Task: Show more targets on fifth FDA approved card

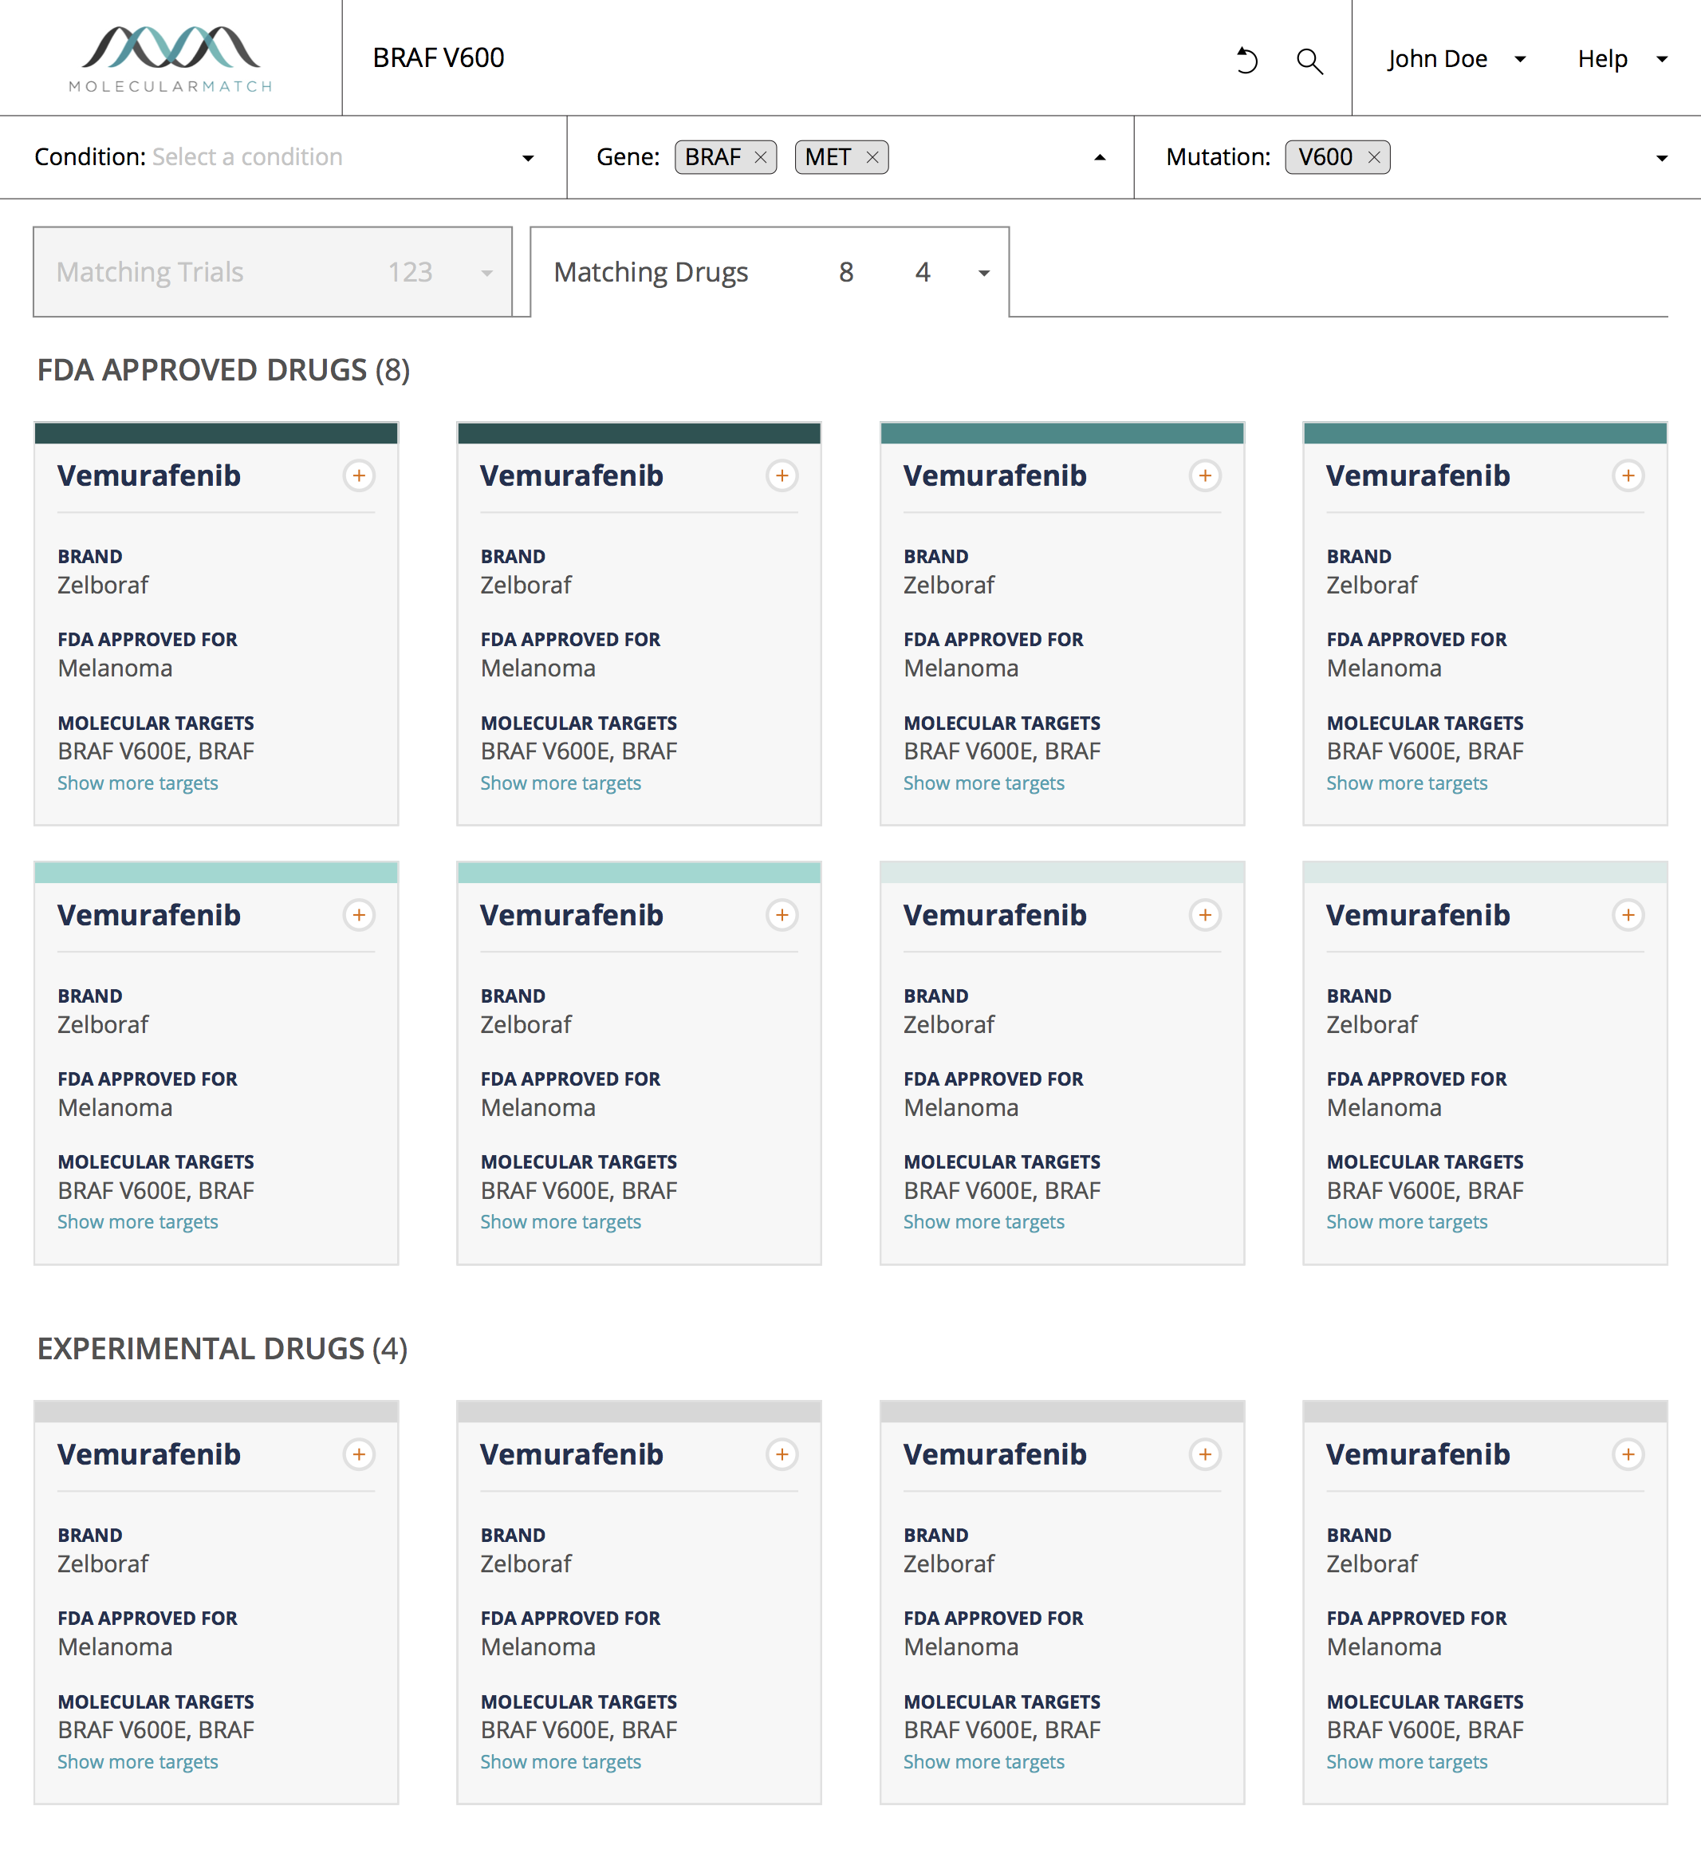Action: (137, 1222)
